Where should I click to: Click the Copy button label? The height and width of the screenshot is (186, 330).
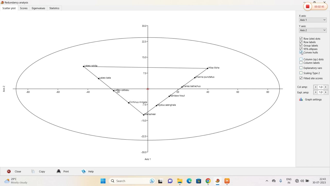pyautogui.click(x=42, y=172)
